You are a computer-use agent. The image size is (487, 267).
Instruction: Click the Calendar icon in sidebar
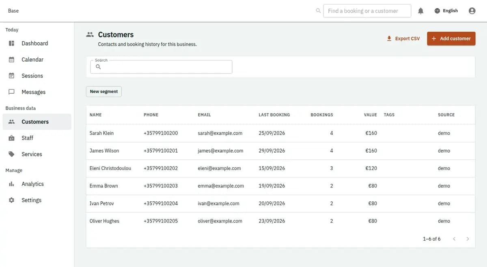pyautogui.click(x=11, y=60)
